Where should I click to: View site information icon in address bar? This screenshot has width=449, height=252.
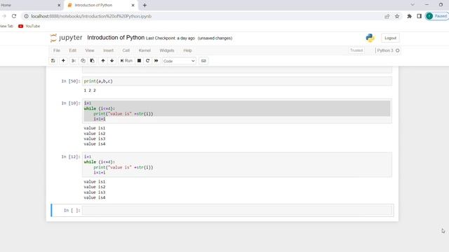[26, 16]
